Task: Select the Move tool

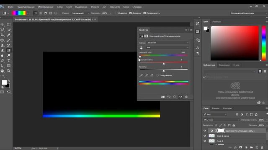Action: [x=2, y=25]
